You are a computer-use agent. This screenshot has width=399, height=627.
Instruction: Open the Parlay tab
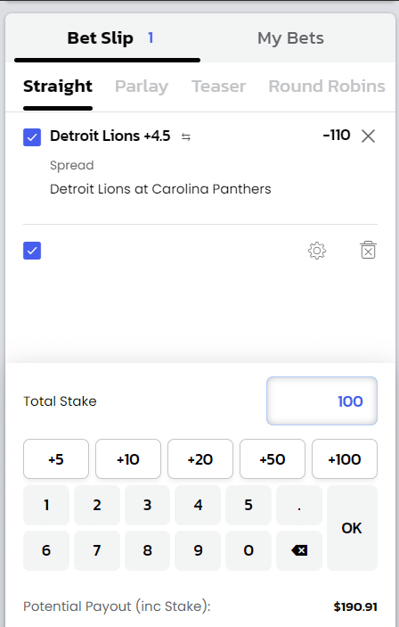click(x=142, y=87)
